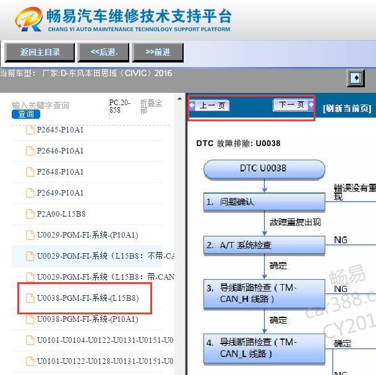Click the P2A00-L15B8 page icon
The height and width of the screenshot is (375, 376).
30,214
